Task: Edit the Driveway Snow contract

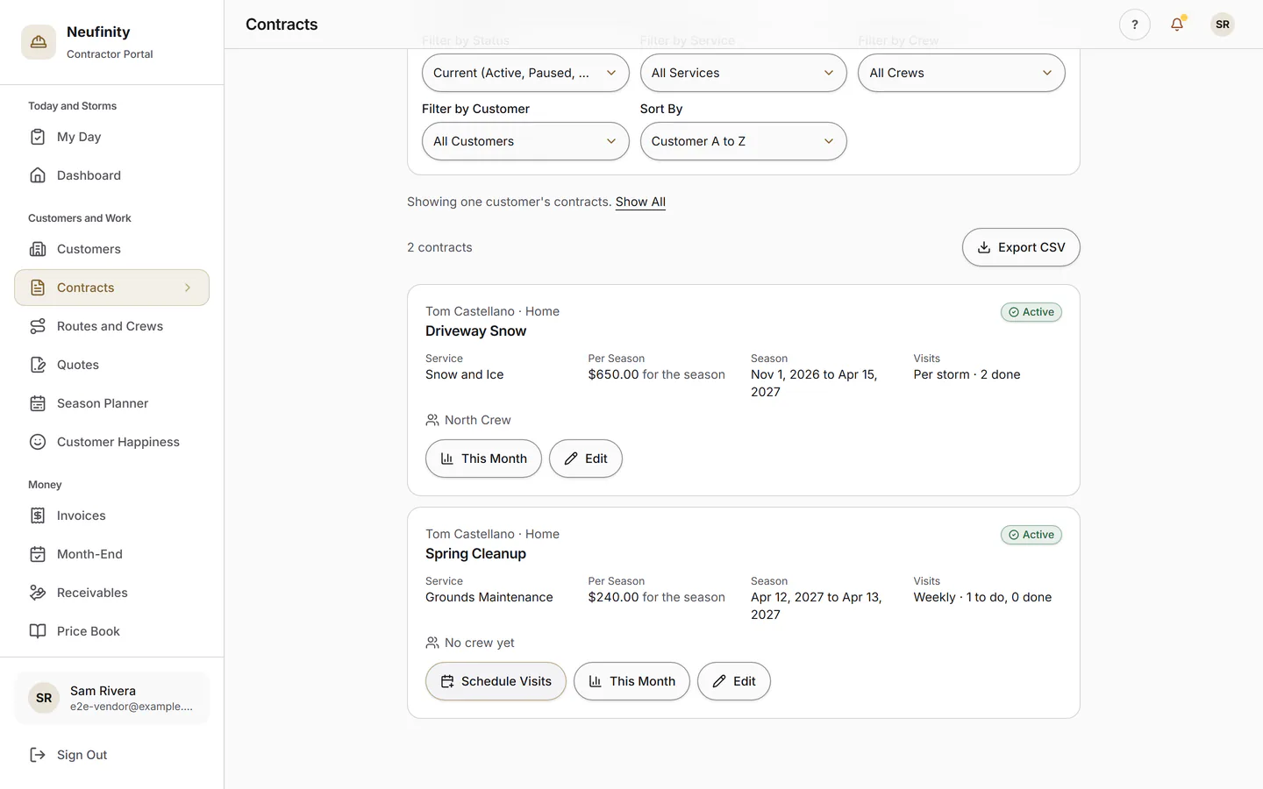Action: [586, 458]
